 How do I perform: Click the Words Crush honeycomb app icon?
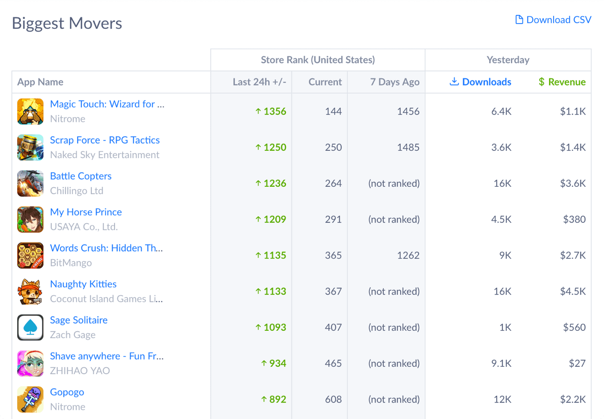(x=30, y=255)
